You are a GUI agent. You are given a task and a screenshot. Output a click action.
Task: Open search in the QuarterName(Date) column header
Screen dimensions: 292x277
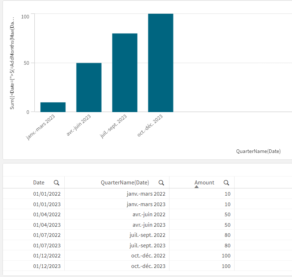coord(161,183)
